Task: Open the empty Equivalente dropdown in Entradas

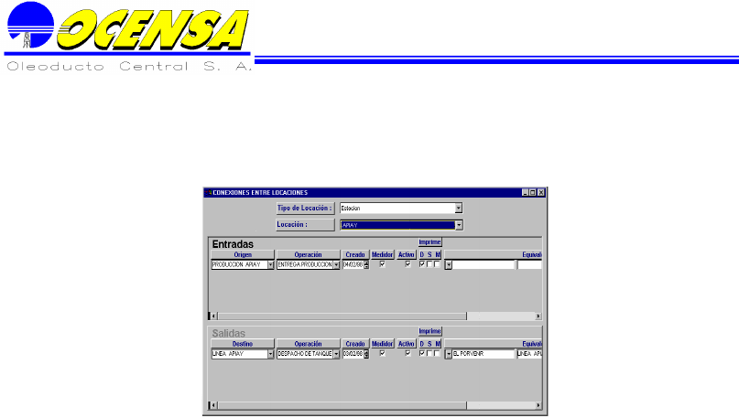Action: click(x=448, y=265)
